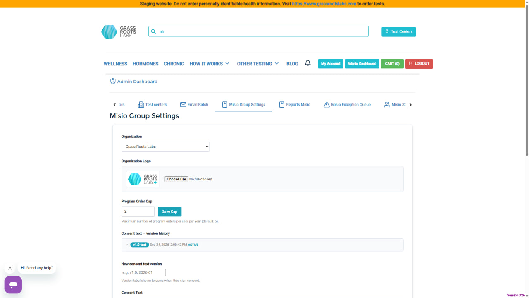529x298 pixels.
Task: Click the LOGOUT button
Action: pos(419,64)
